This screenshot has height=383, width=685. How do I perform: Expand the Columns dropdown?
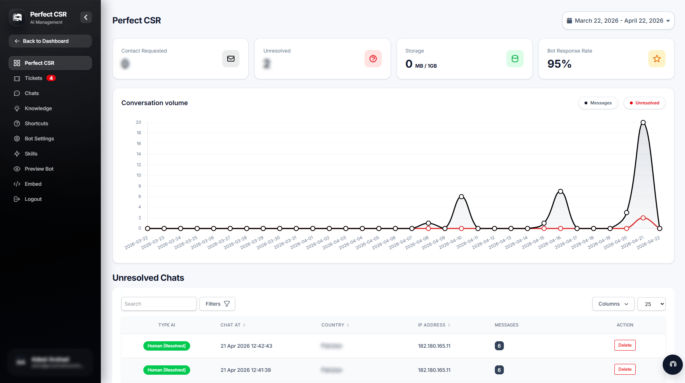613,304
